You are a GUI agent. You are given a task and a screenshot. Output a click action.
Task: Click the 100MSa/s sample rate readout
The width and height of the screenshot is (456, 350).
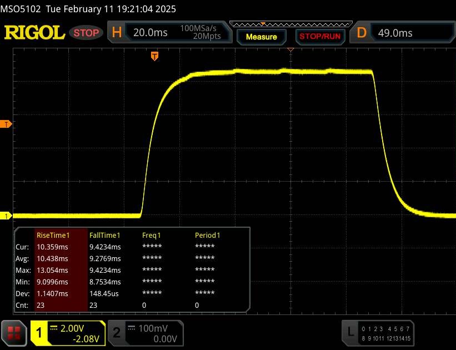pos(198,28)
